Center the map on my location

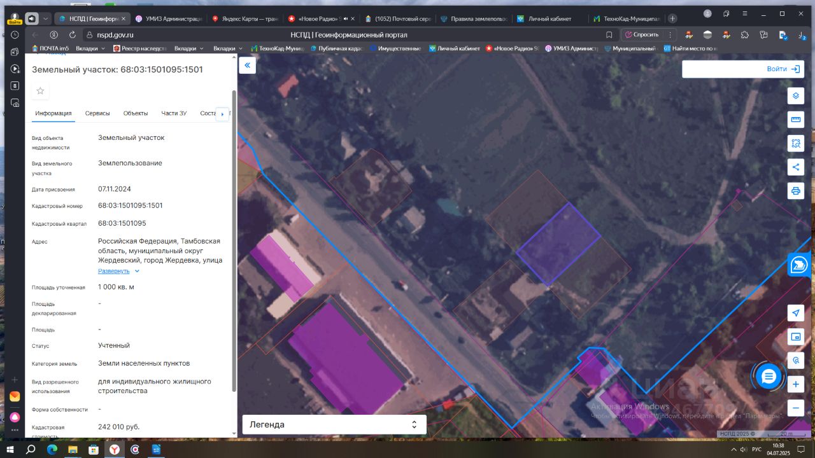[x=795, y=313]
